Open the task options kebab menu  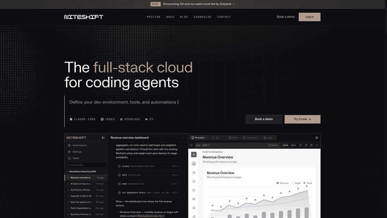click(183, 138)
